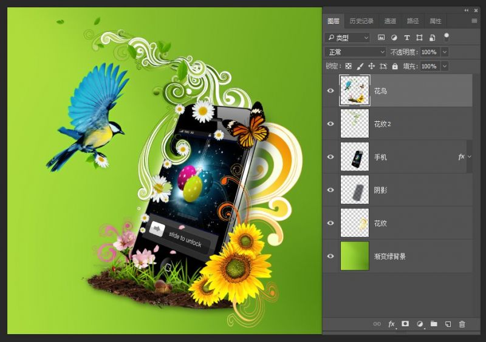This screenshot has height=342, width=486.
Task: Hide the 渐变绿背景 layer
Action: 330,256
